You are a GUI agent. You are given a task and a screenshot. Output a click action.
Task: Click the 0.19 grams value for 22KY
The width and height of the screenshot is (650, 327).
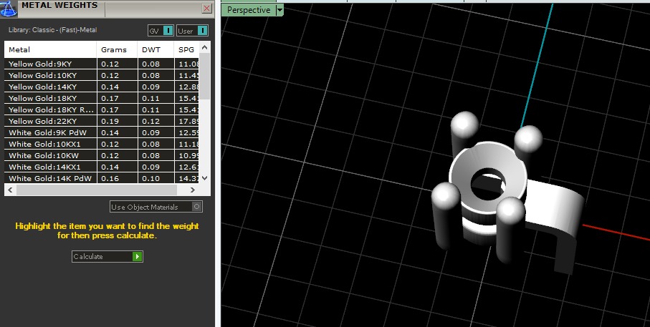110,121
